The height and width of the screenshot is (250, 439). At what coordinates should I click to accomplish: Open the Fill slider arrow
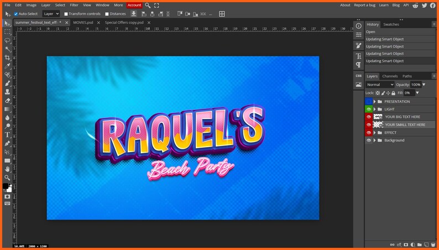417,93
